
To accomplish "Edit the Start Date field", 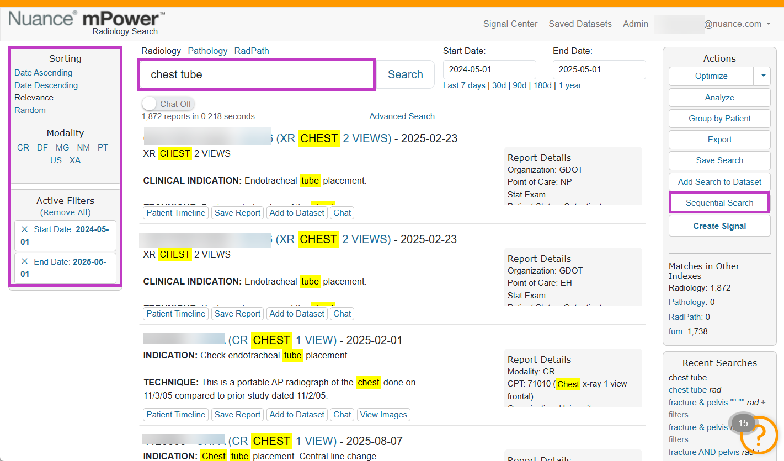I will [x=489, y=69].
